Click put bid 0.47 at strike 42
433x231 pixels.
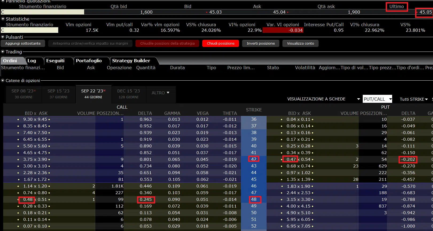pyautogui.click(x=291, y=159)
